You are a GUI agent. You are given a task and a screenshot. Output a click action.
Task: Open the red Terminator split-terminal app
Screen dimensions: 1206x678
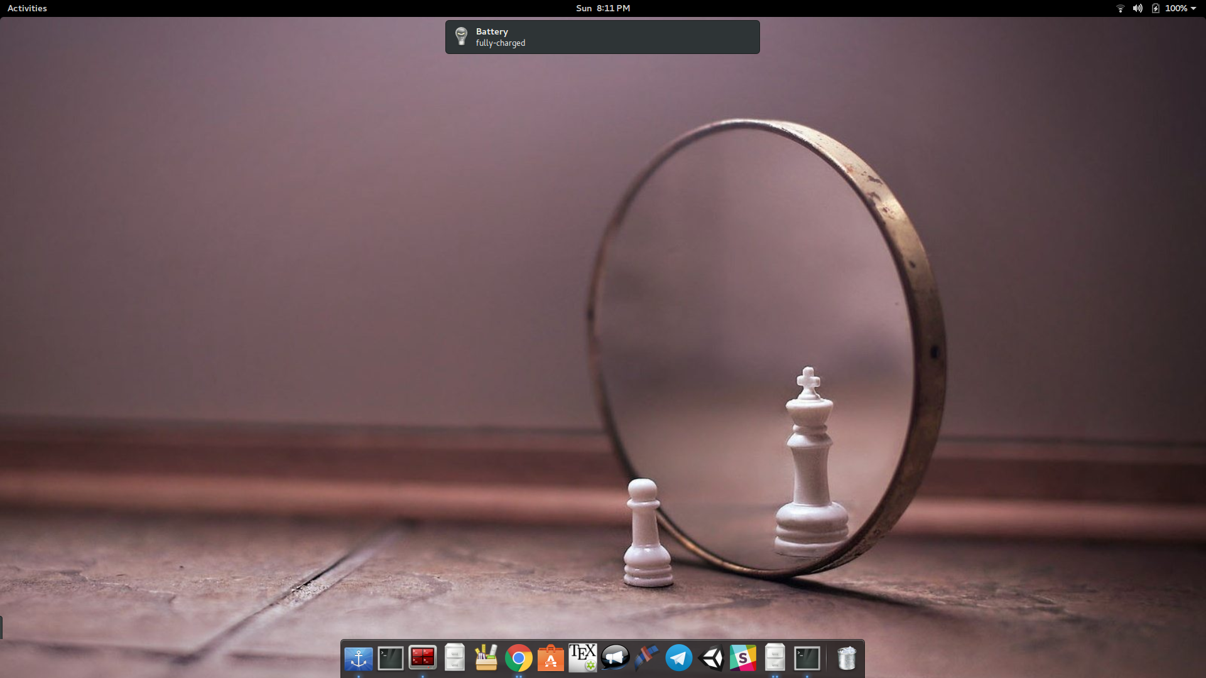pos(422,657)
